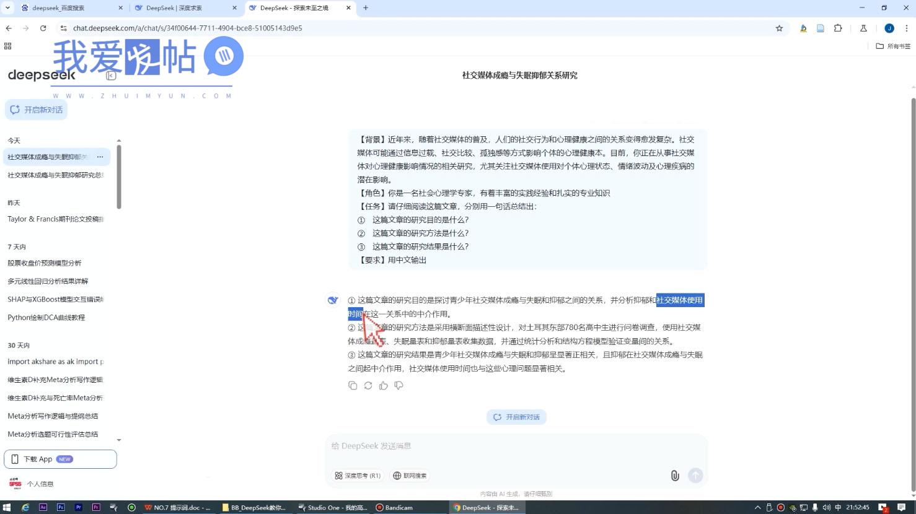Screen dimensions: 916x514
Task: Copy the DeepSeek response with copy icon
Action: pyautogui.click(x=353, y=385)
